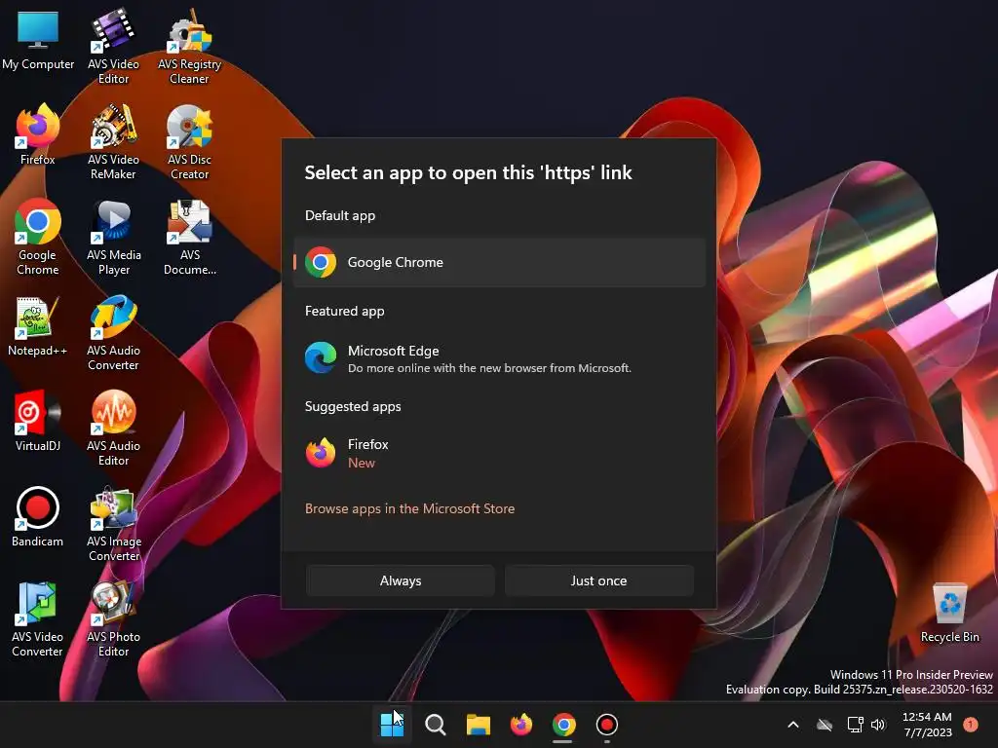Open the notification badge in taskbar corner
The width and height of the screenshot is (998, 748).
coord(971,725)
